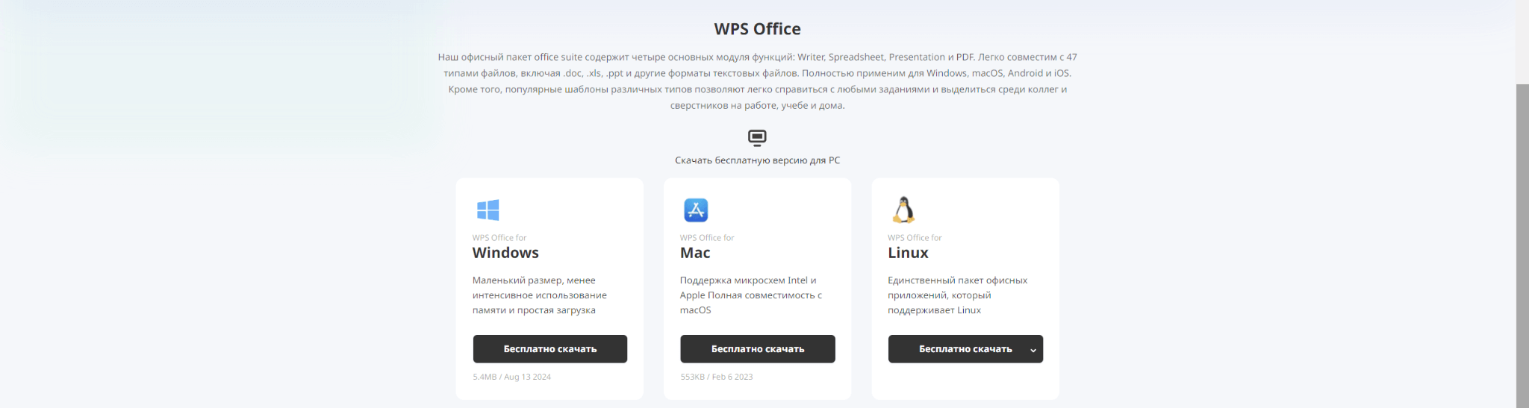This screenshot has height=408, width=1529.
Task: Download WPS Office for Windows
Action: click(550, 349)
